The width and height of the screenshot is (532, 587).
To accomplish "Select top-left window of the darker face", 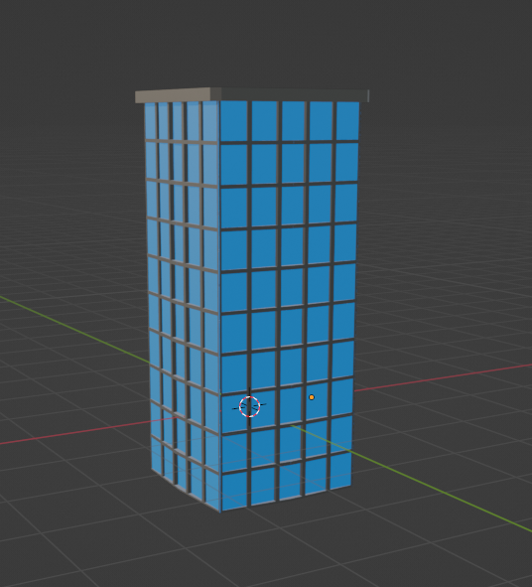I will (234, 121).
